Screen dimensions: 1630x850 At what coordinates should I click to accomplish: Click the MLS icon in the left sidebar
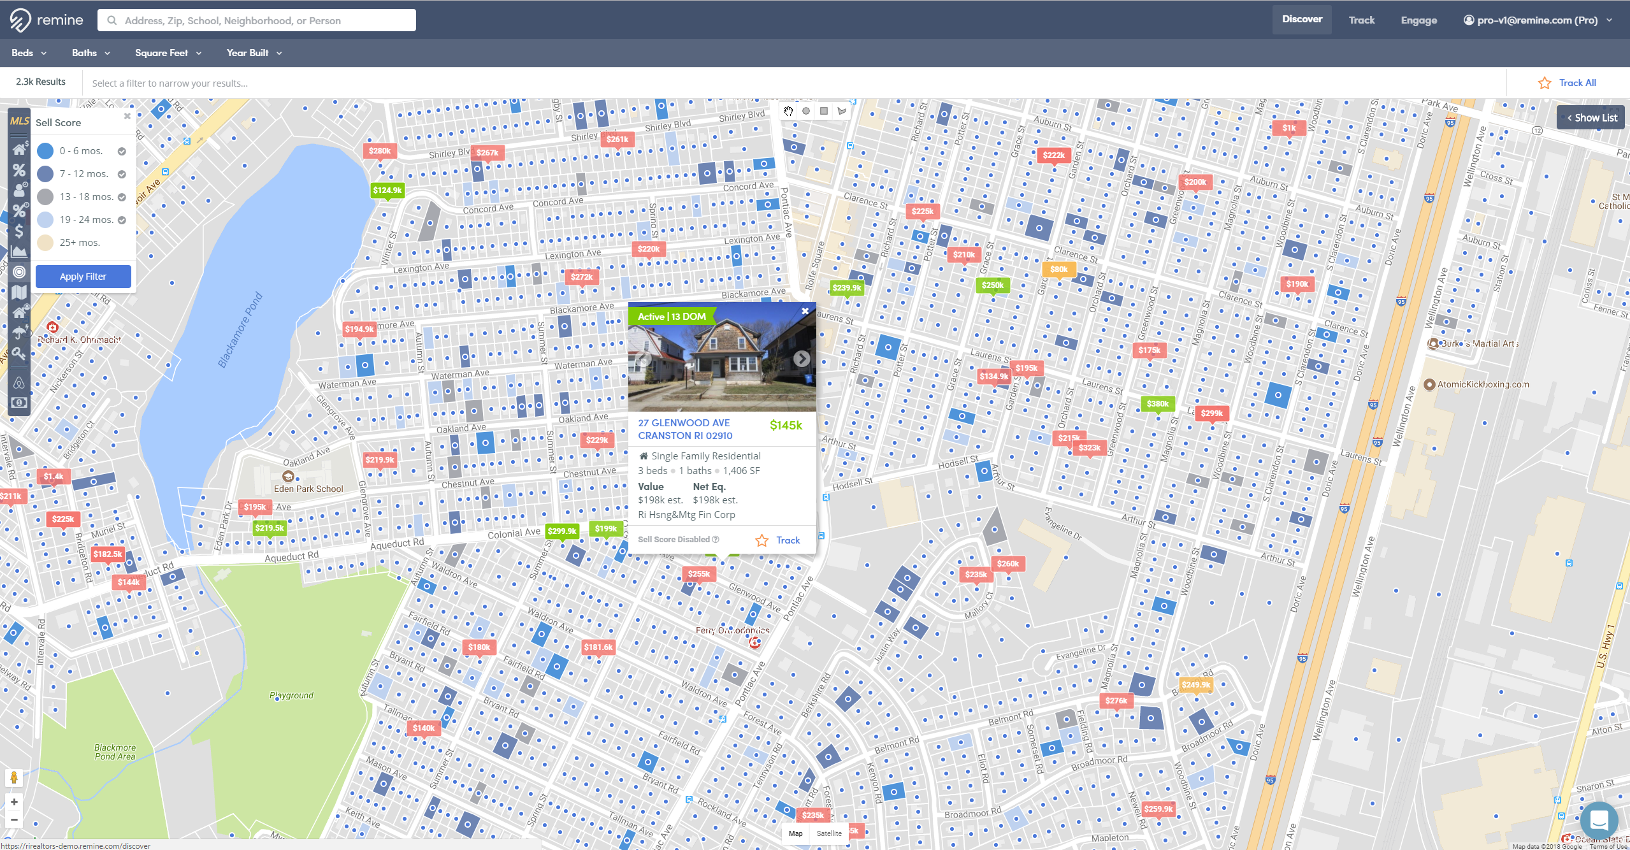coord(19,121)
